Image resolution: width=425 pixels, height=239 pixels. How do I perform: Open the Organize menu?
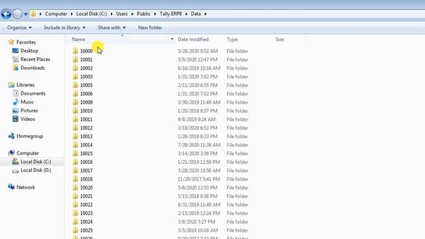[x=19, y=28]
